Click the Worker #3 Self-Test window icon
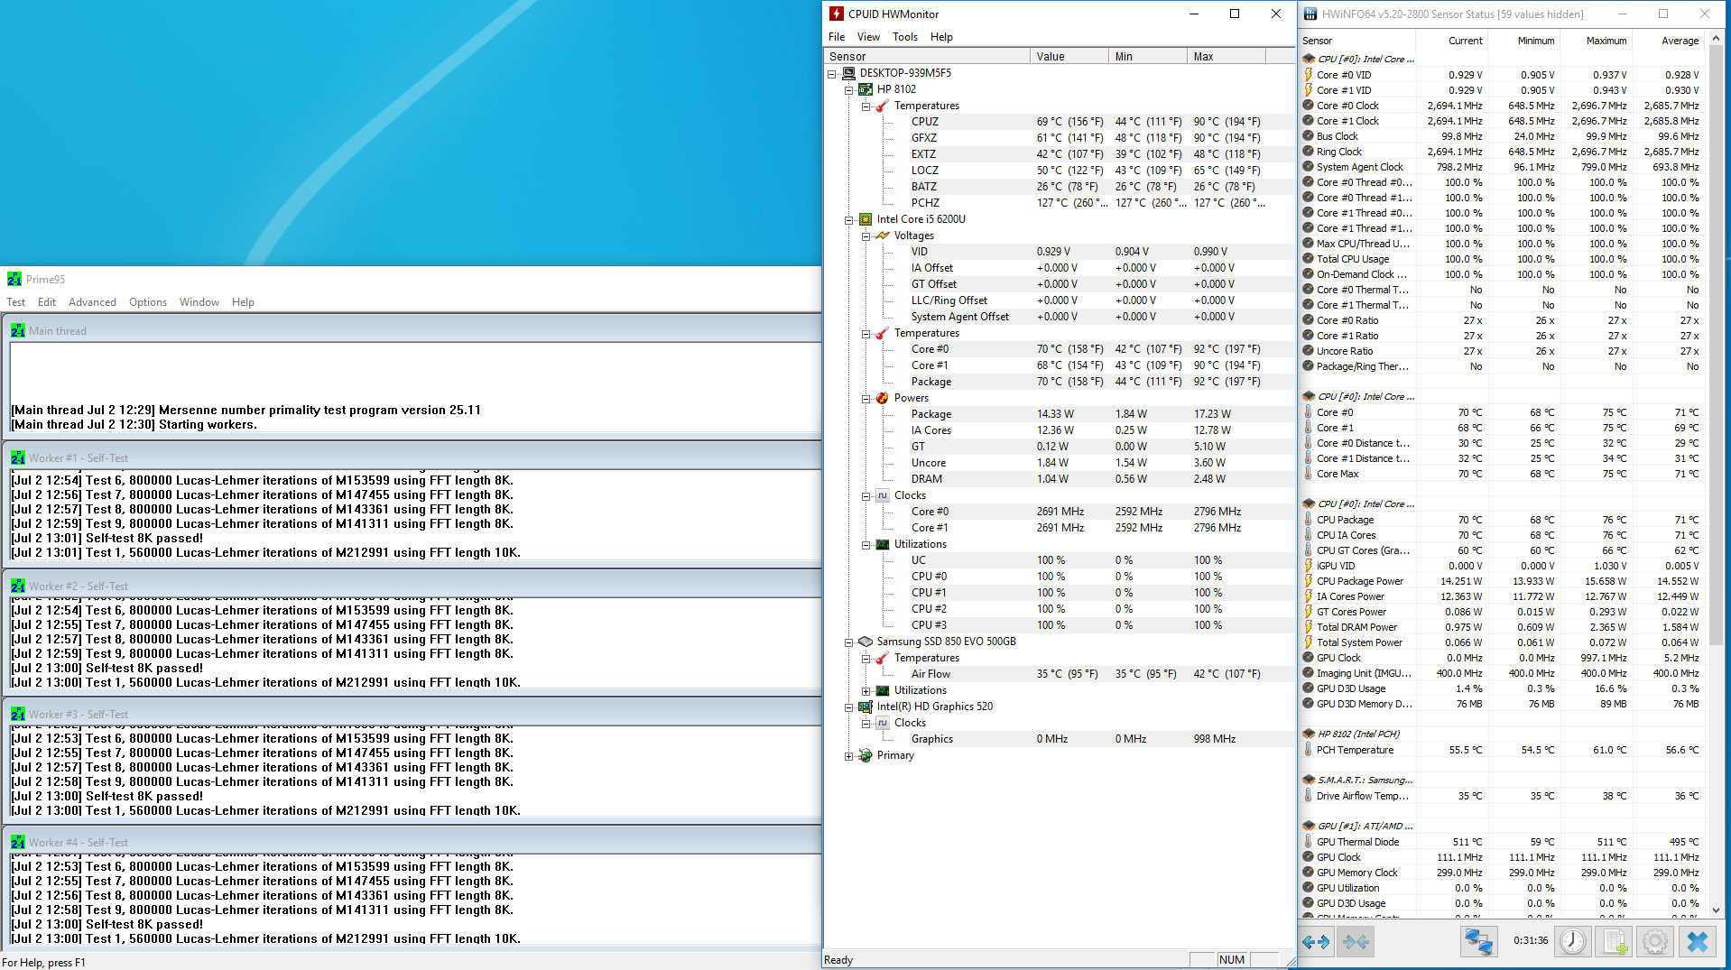The width and height of the screenshot is (1731, 970). pyautogui.click(x=18, y=715)
